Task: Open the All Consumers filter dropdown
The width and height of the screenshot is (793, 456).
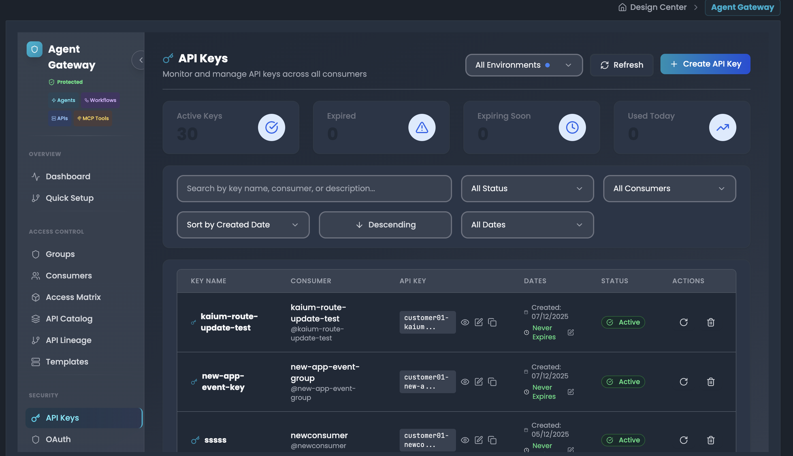Action: 669,189
